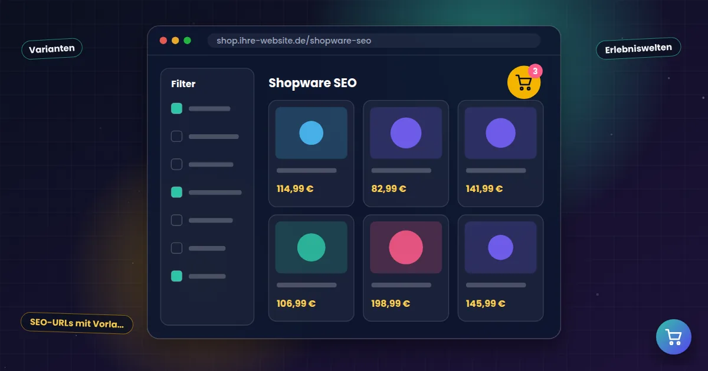Close the browser window with red dot

[163, 41]
